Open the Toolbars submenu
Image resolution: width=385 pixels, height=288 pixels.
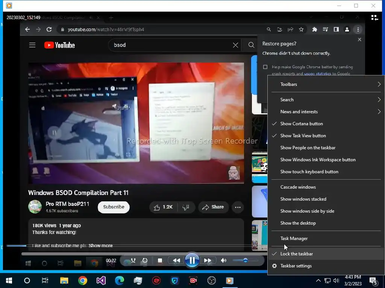[326, 84]
